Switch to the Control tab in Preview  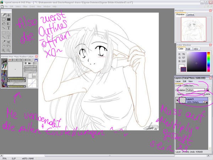coord(190,15)
